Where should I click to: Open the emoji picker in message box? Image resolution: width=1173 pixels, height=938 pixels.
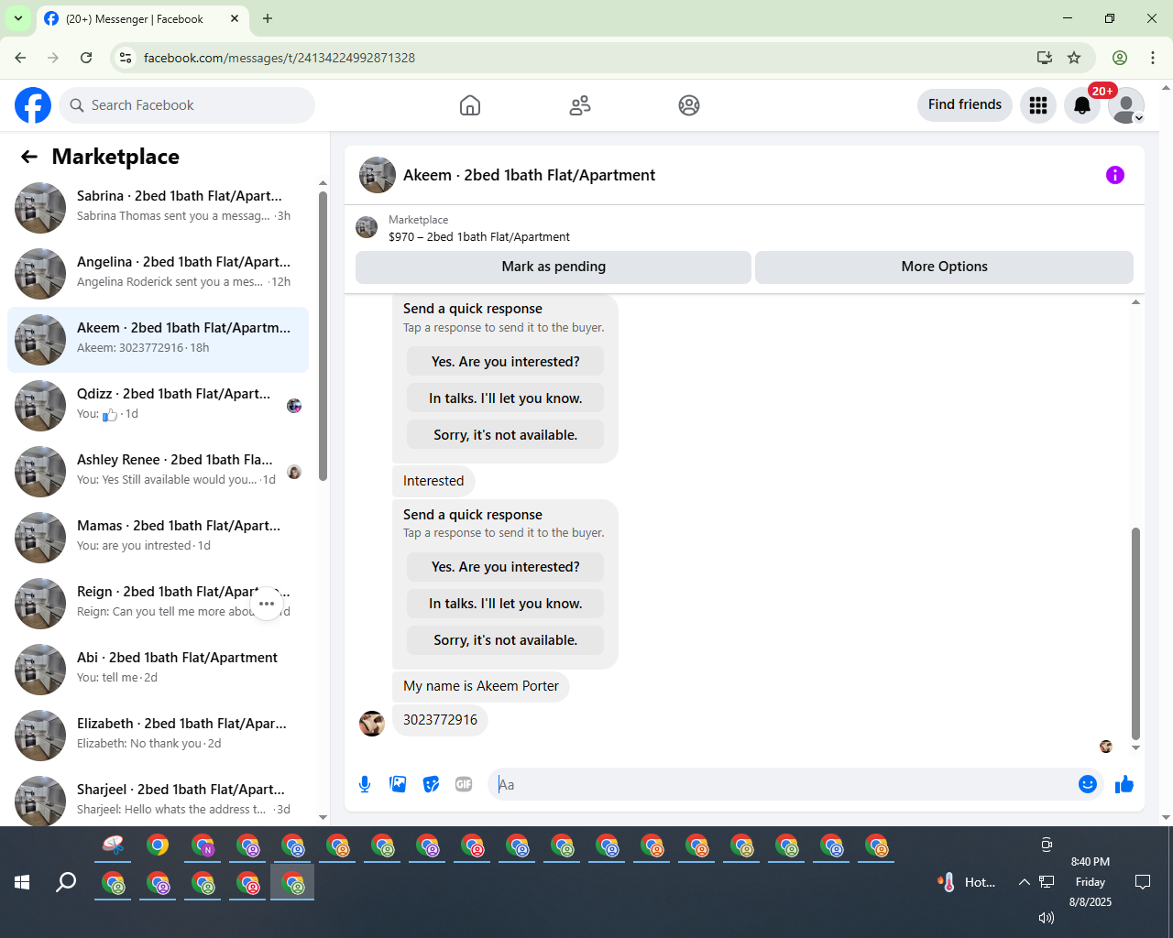tap(1088, 784)
